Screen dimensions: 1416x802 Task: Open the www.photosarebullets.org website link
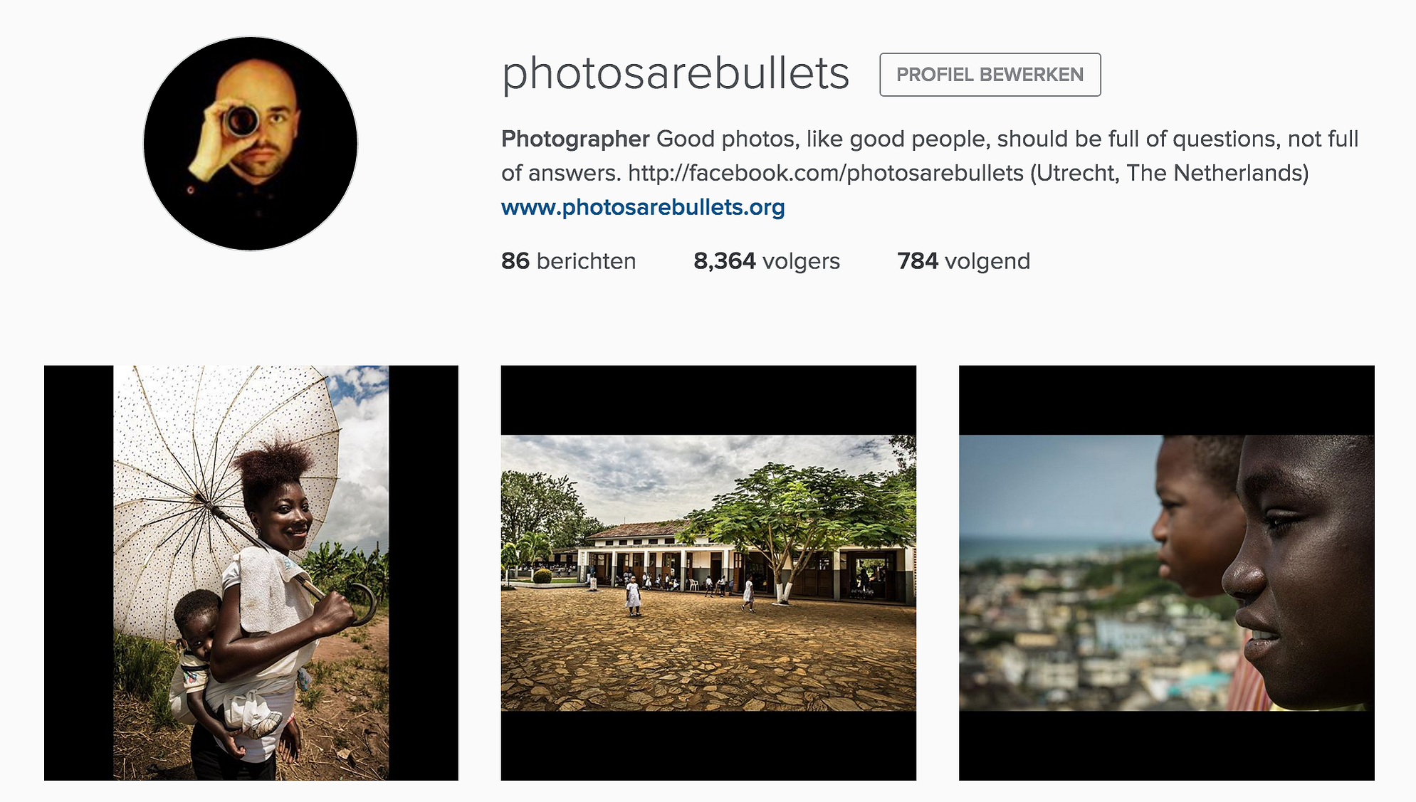pyautogui.click(x=643, y=207)
